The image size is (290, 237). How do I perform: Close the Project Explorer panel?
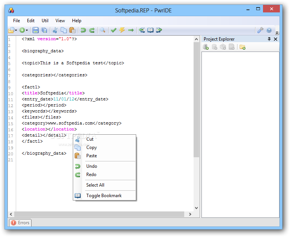[x=276, y=39]
